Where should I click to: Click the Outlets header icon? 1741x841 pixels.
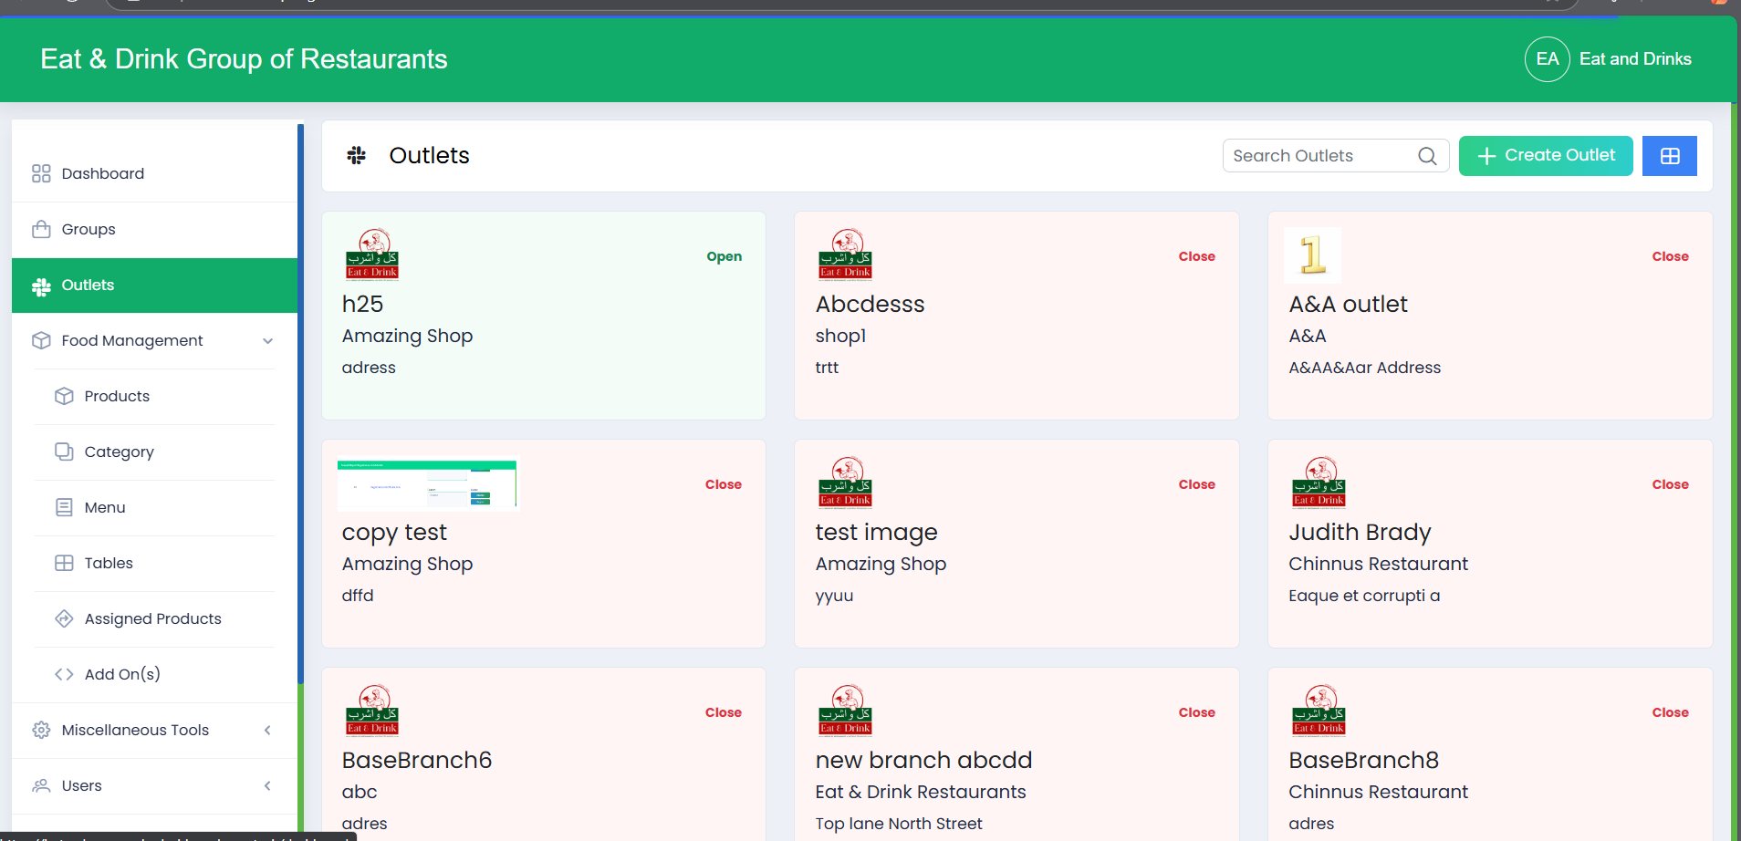tap(357, 155)
